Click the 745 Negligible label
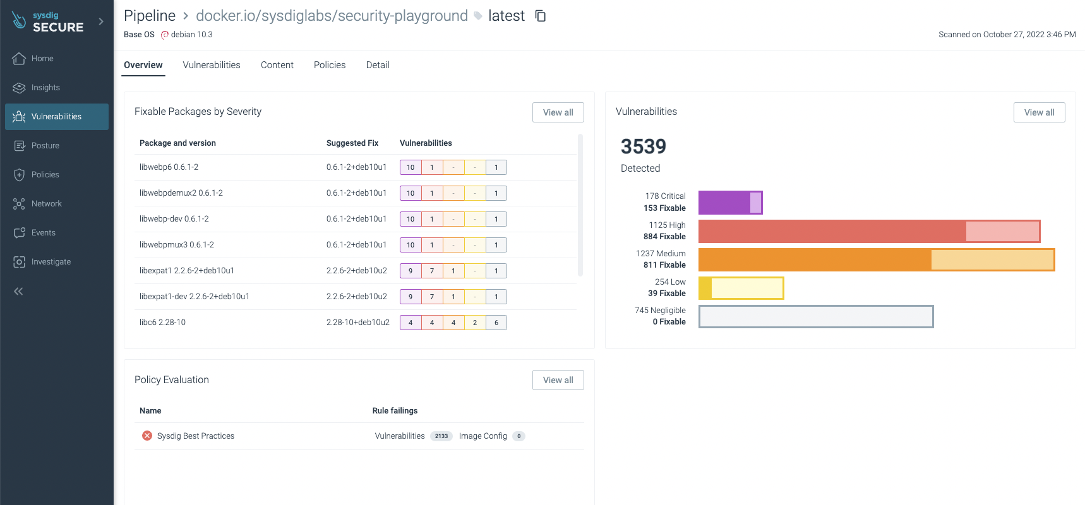The height and width of the screenshot is (505, 1085). click(x=661, y=311)
